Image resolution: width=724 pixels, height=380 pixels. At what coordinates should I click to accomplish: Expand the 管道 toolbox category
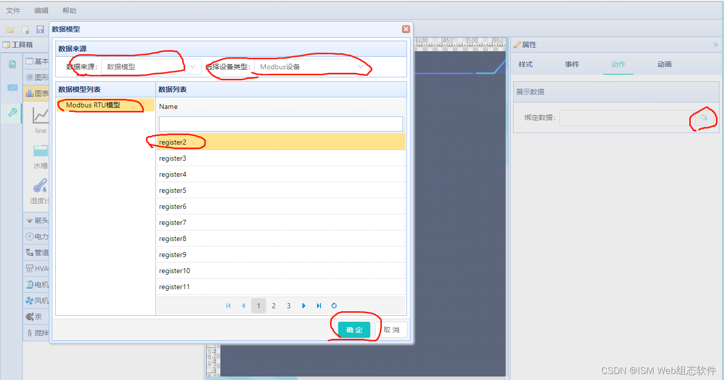click(37, 252)
